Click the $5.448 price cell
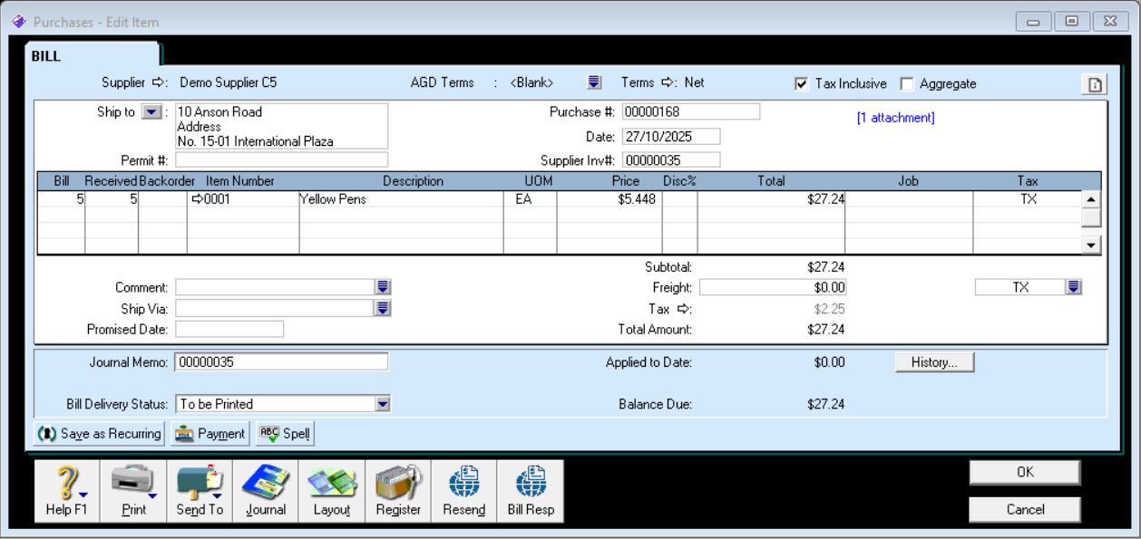Image resolution: width=1141 pixels, height=539 pixels. 610,199
